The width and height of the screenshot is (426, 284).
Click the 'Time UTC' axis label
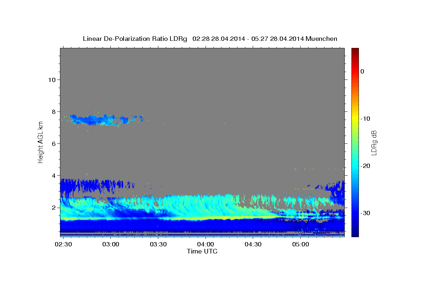tap(202, 251)
